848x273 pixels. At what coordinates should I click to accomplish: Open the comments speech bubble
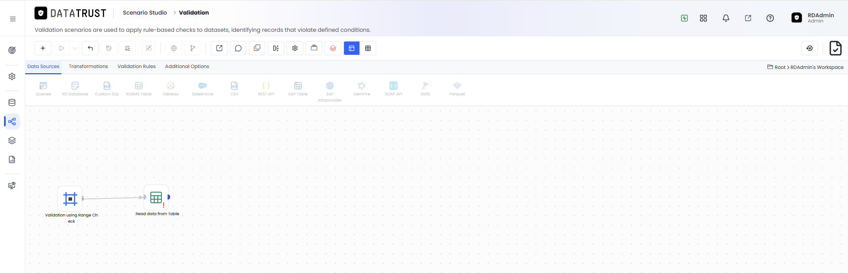click(x=238, y=48)
